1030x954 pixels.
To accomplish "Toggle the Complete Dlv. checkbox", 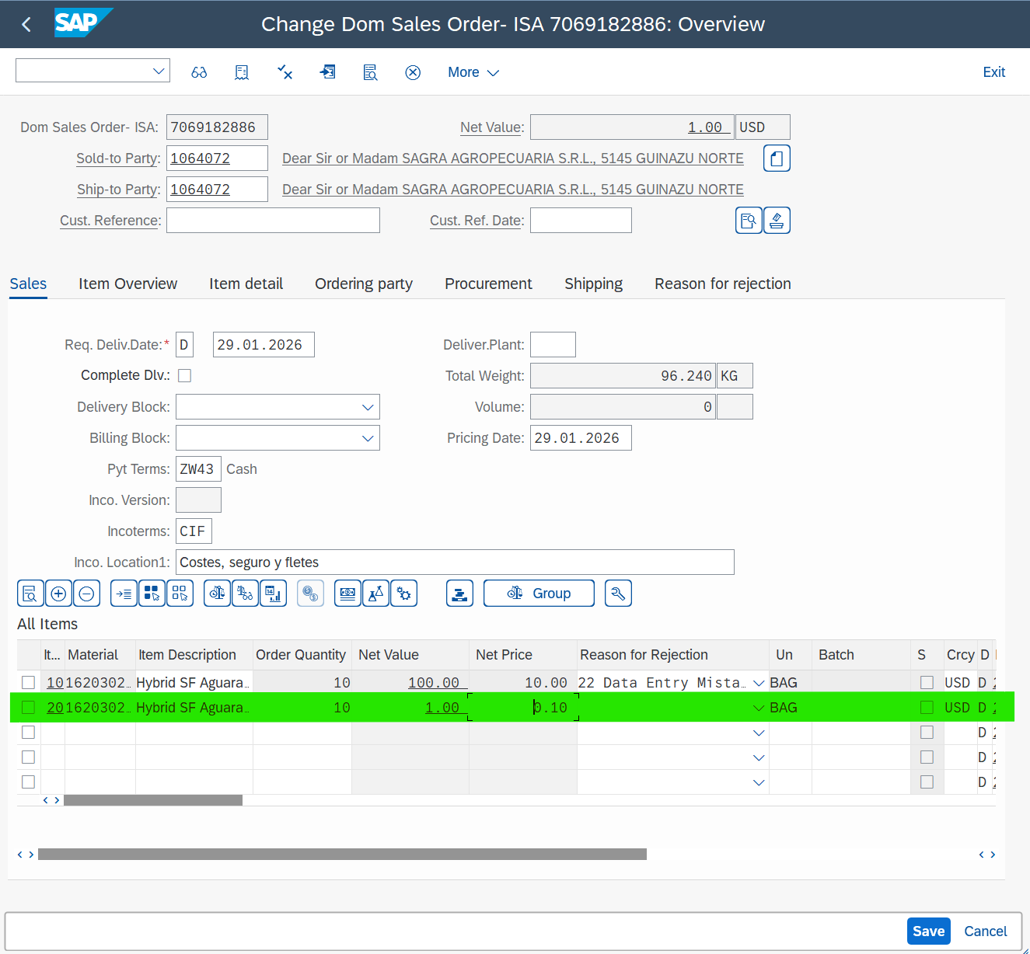I will click(x=184, y=376).
